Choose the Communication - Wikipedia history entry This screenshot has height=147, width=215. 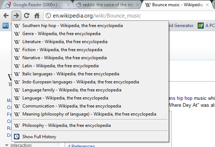coord(90,106)
